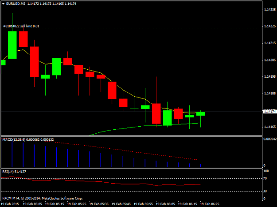Select the 19 Feb 06:15 time label
The width and height of the screenshot is (277, 207).
tap(187, 204)
